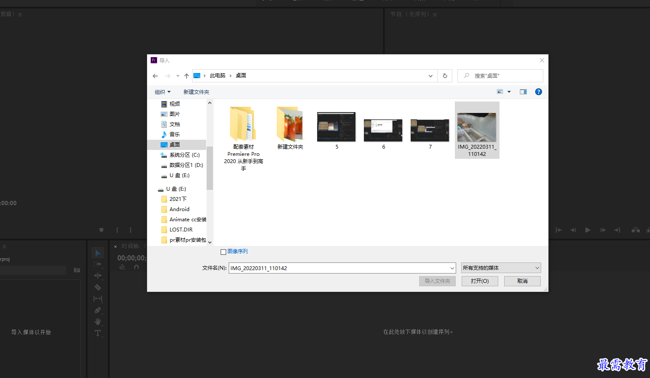Open the view options dropdown arrow

pyautogui.click(x=509, y=92)
